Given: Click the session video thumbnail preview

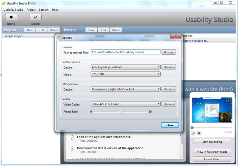Looking at the screenshot, I should (212, 110).
